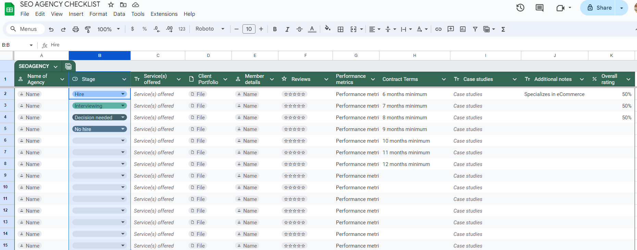Open the comments panel icon
637x250 pixels.
(x=539, y=8)
